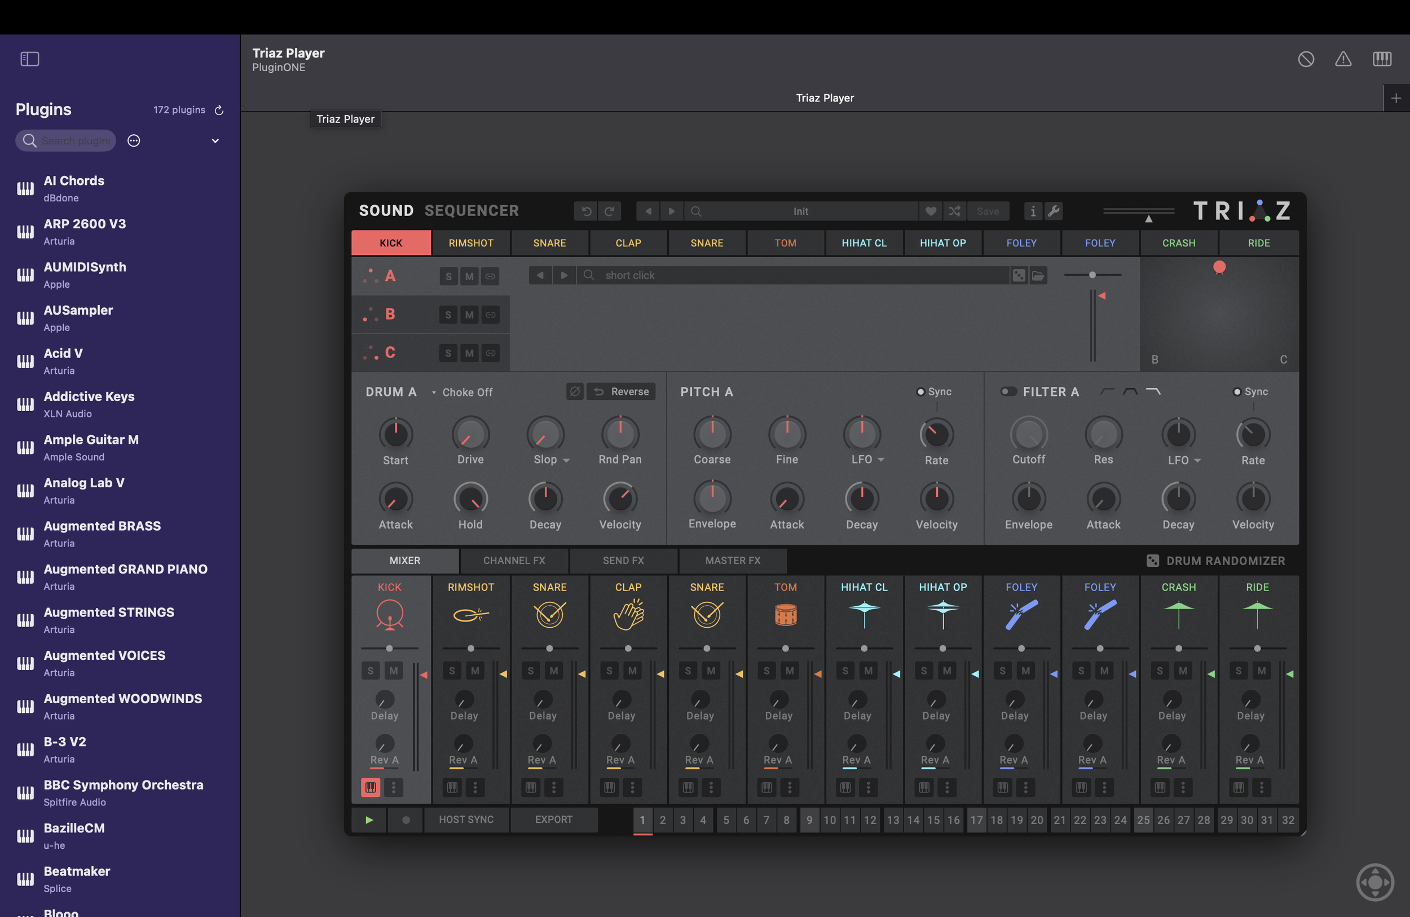1410x917 pixels.
Task: Solo the KICK mixer channel
Action: point(371,671)
